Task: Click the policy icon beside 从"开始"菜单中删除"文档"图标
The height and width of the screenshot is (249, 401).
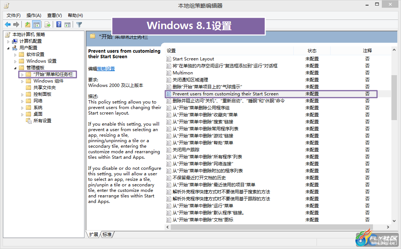Action: click(169, 220)
